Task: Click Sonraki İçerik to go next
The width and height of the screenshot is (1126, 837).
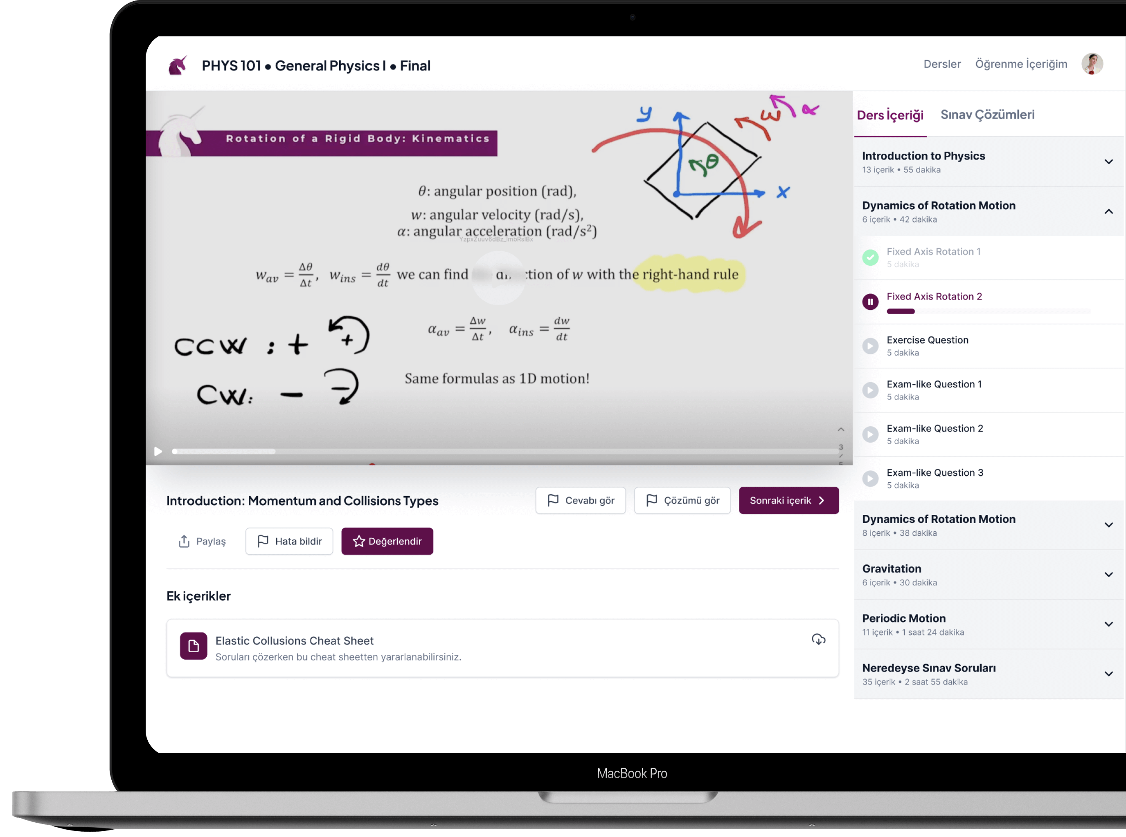Action: [x=786, y=500]
